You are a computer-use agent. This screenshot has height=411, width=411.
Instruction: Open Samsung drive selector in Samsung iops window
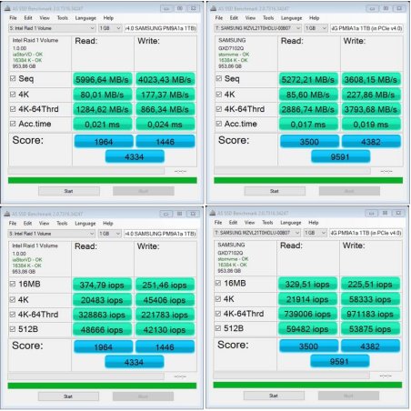[257, 233]
